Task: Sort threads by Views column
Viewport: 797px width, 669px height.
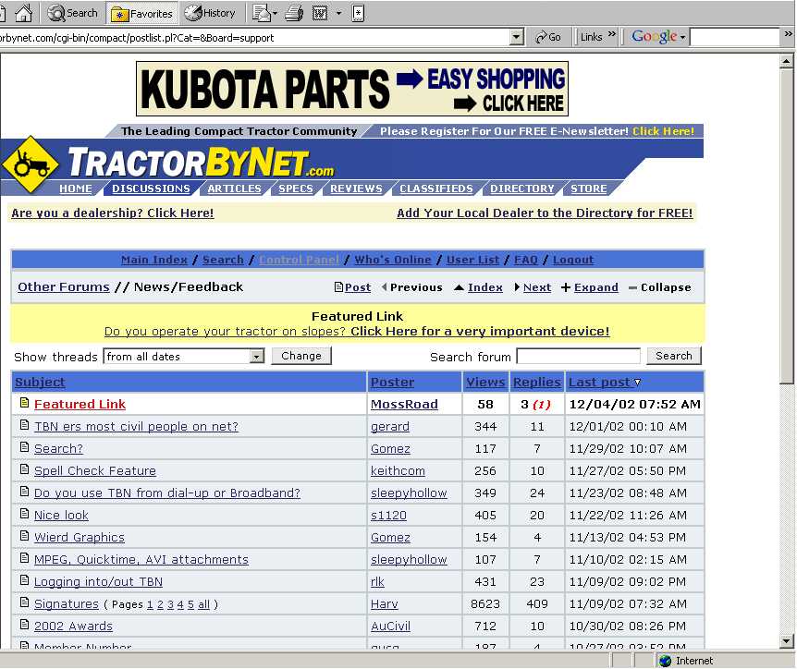Action: pyautogui.click(x=486, y=382)
